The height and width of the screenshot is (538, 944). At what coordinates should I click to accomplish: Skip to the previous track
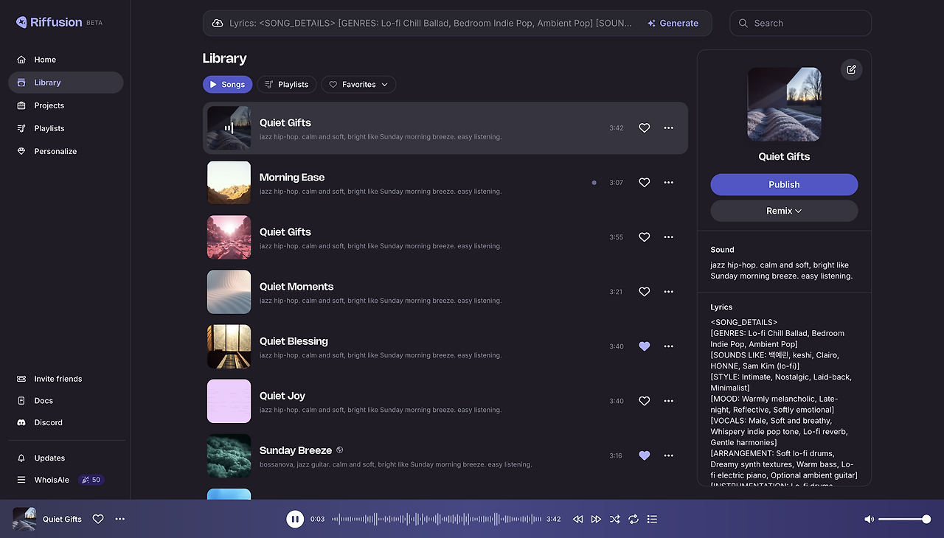pyautogui.click(x=578, y=519)
